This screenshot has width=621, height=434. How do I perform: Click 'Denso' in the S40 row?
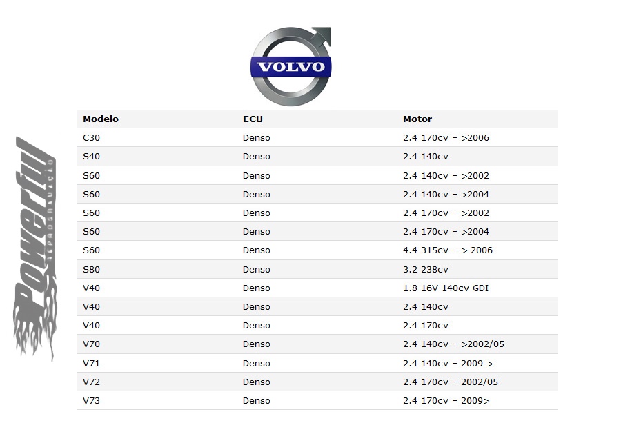(x=257, y=157)
